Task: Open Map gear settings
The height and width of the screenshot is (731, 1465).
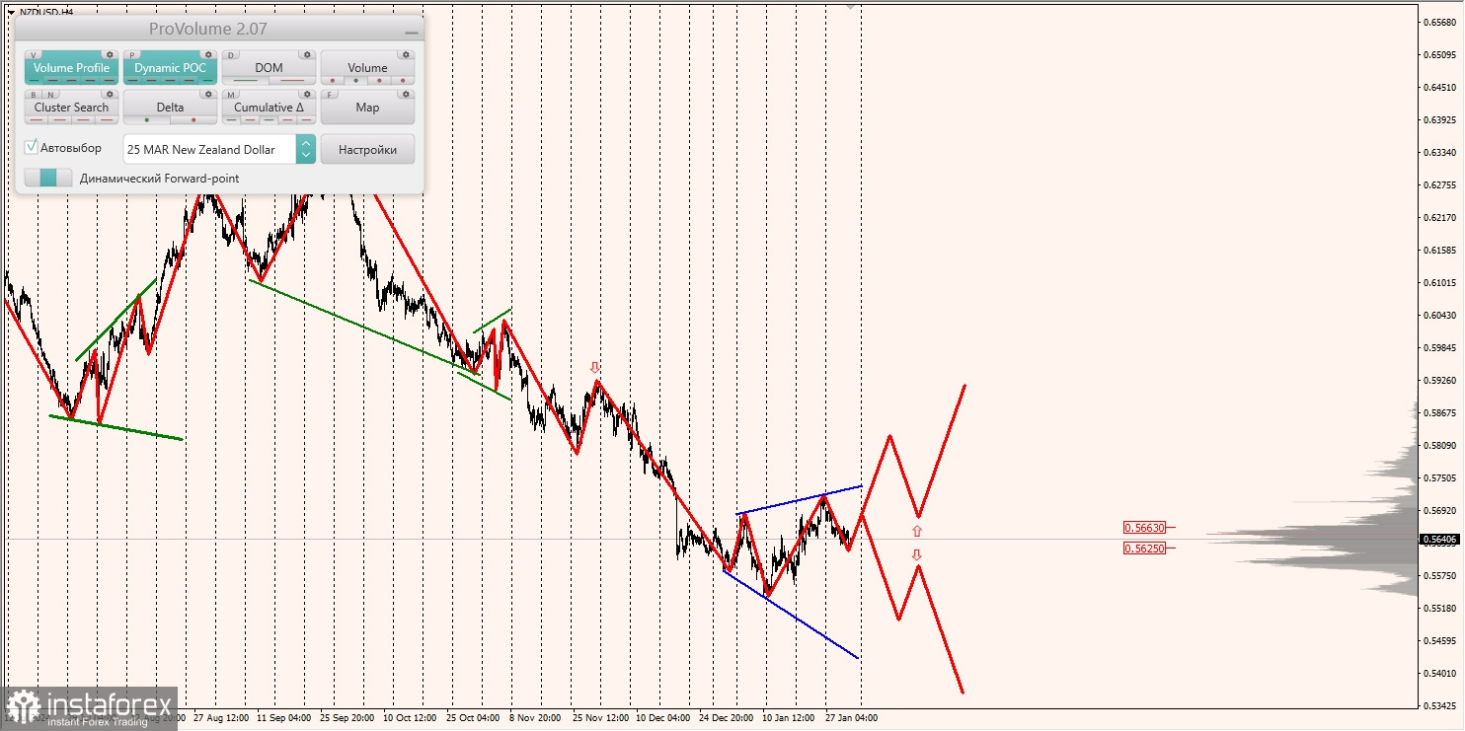Action: 406,95
